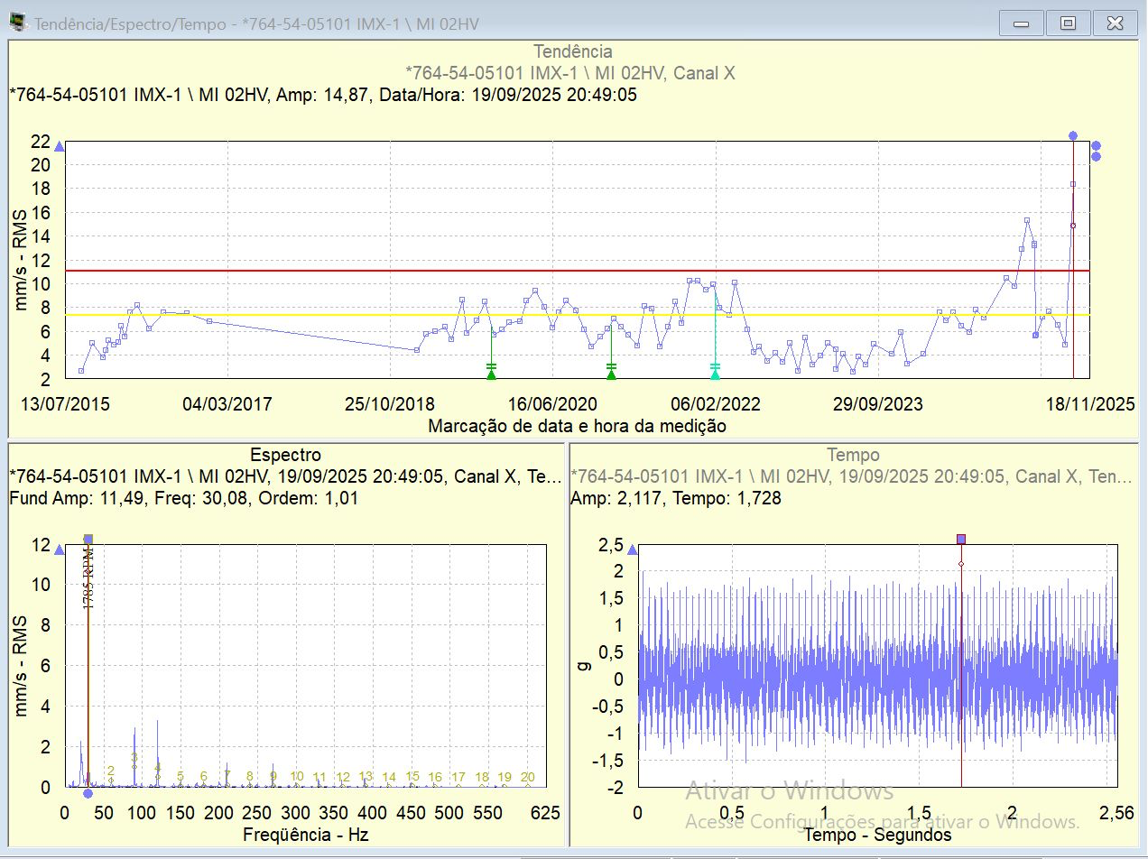Click the 'Amp: 2,117, Tempo: 1,728' readout
Screen dimensions: 1148x859
tap(676, 498)
